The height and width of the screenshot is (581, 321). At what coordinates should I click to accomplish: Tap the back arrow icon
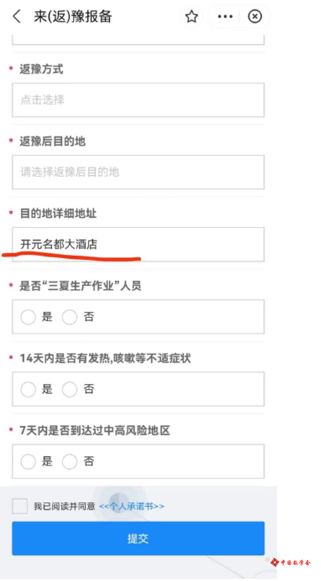click(x=17, y=17)
